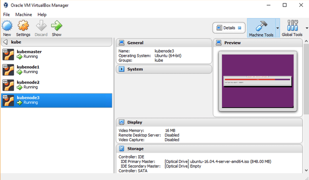Close the Details tool with the blue x icon
The width and height of the screenshot is (309, 180).
tap(239, 28)
